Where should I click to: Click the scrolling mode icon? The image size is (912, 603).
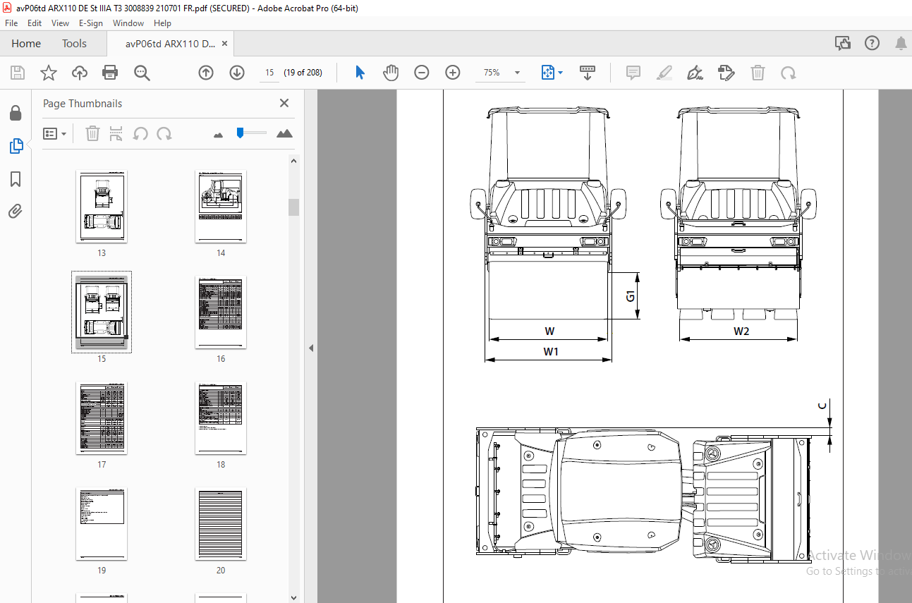tap(588, 73)
